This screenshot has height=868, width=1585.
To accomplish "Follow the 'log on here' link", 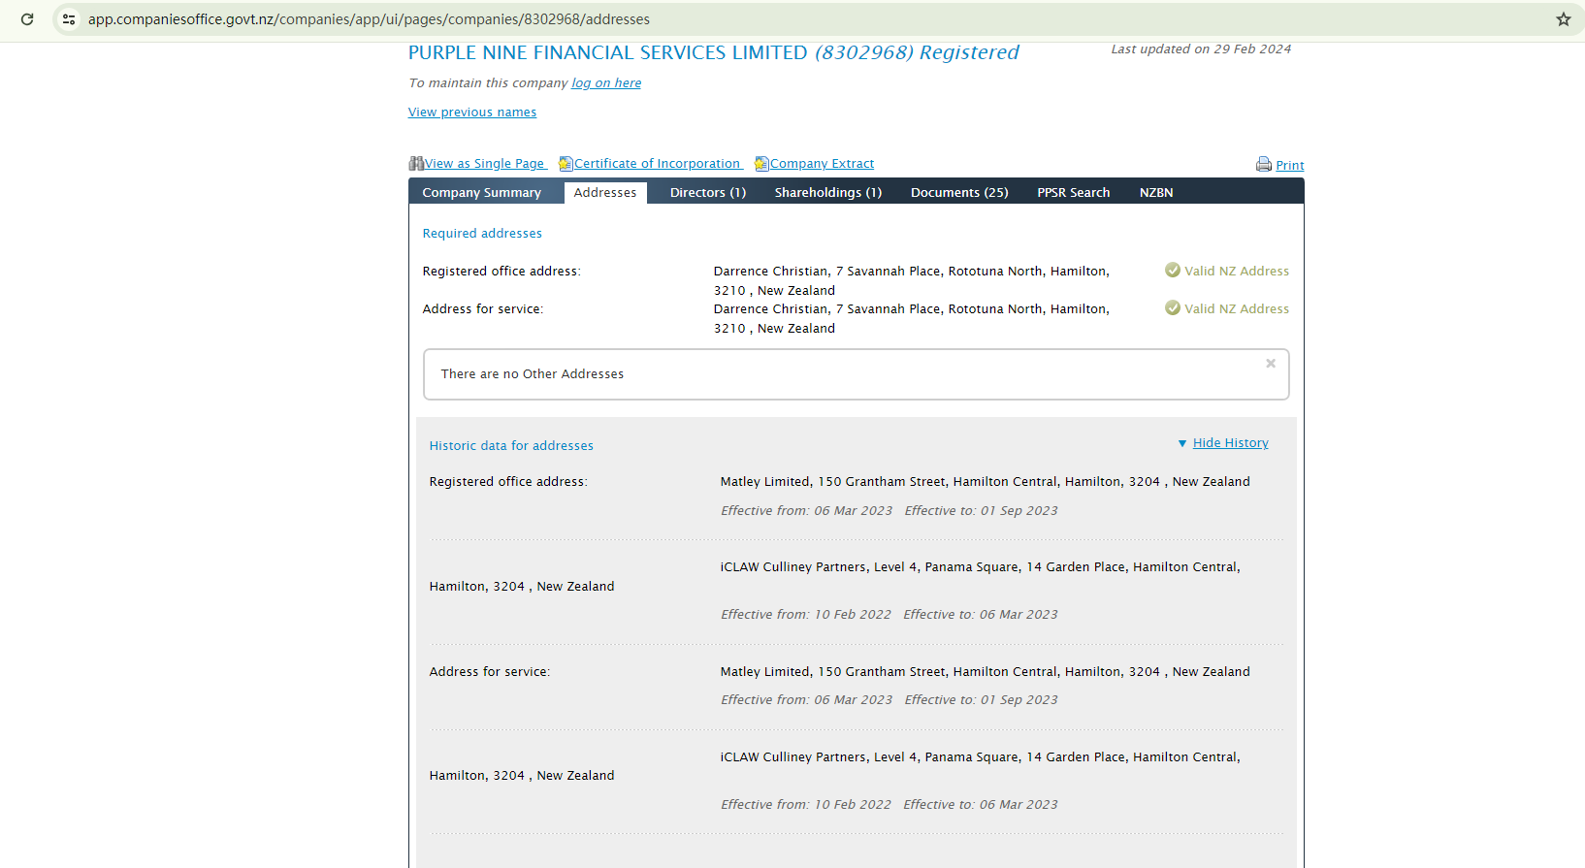I will [606, 83].
